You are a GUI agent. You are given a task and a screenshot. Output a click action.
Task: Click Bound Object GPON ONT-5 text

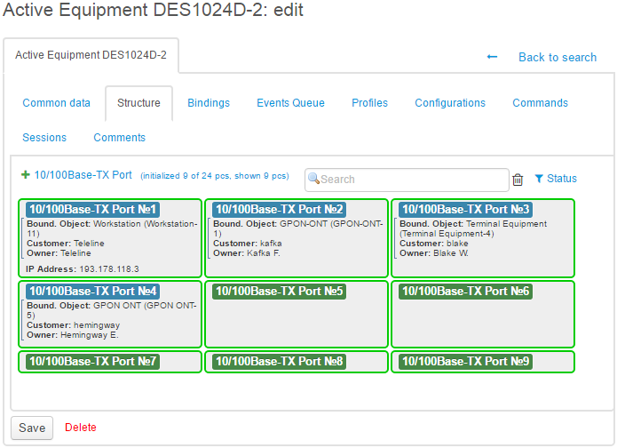(x=111, y=310)
